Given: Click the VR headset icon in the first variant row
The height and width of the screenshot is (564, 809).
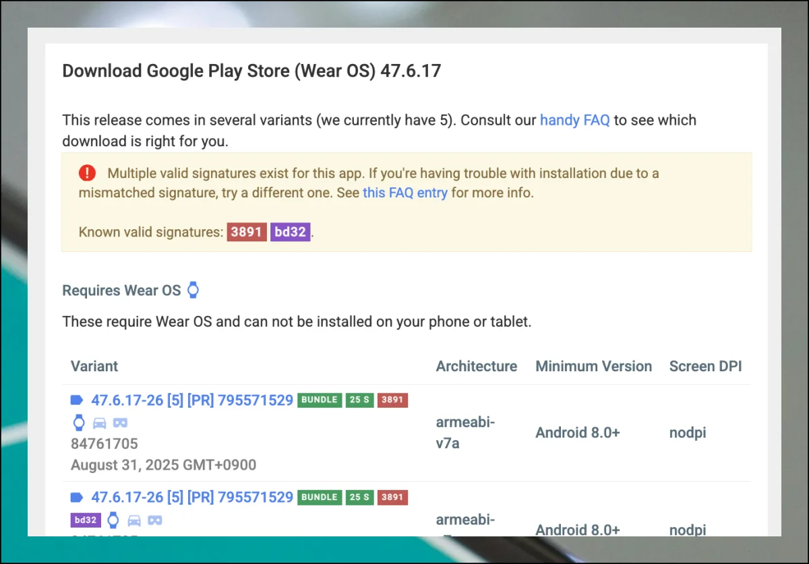Looking at the screenshot, I should 120,423.
